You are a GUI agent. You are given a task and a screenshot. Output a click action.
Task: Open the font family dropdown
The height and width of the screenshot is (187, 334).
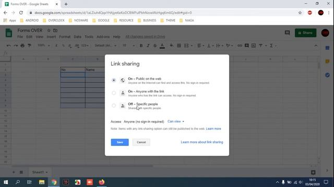[x=105, y=46]
